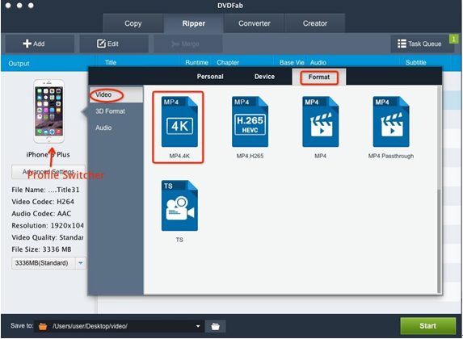This screenshot has height=339, width=463.
Task: Select the Video category in sidebar
Action: [x=116, y=94]
